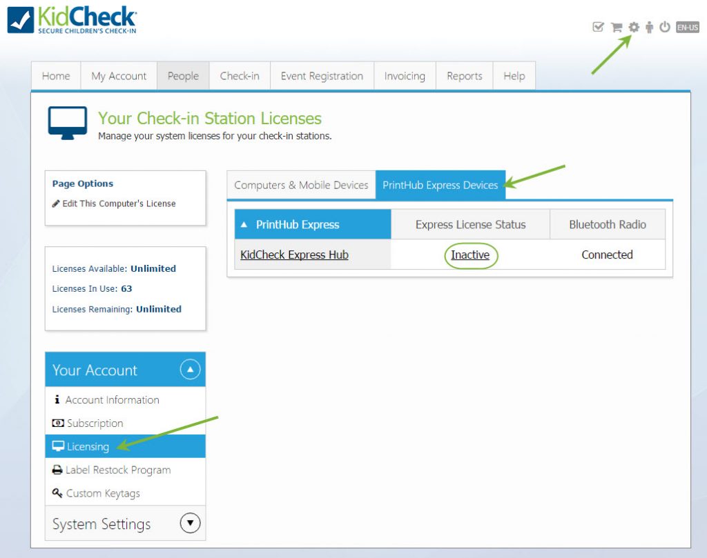707x558 pixels.
Task: Click the check-in checkmark icon in header
Action: tap(598, 27)
